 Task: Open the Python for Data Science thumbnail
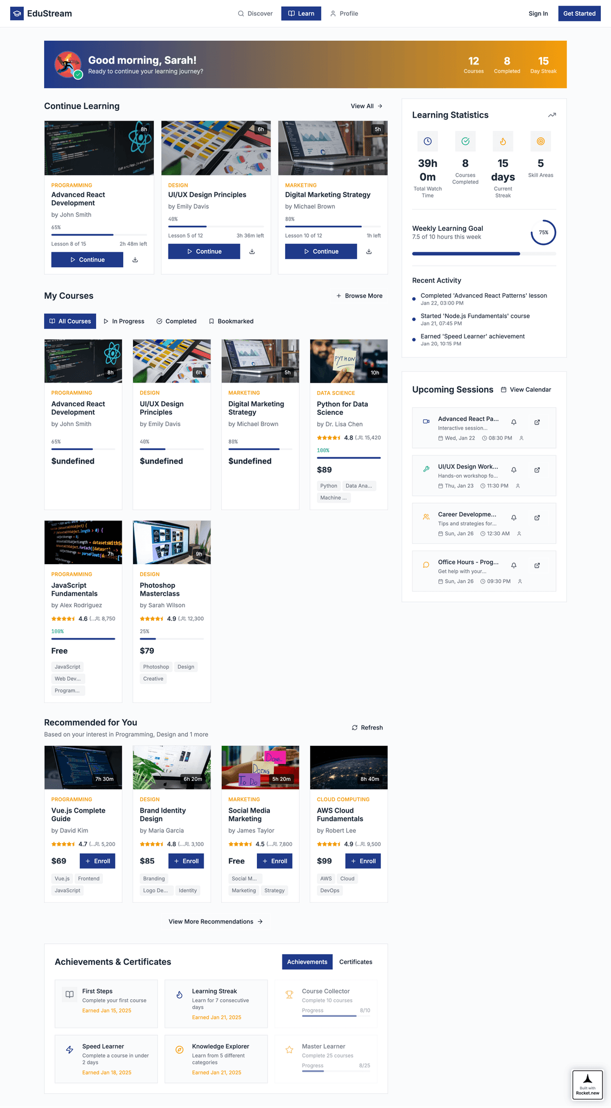(x=349, y=361)
